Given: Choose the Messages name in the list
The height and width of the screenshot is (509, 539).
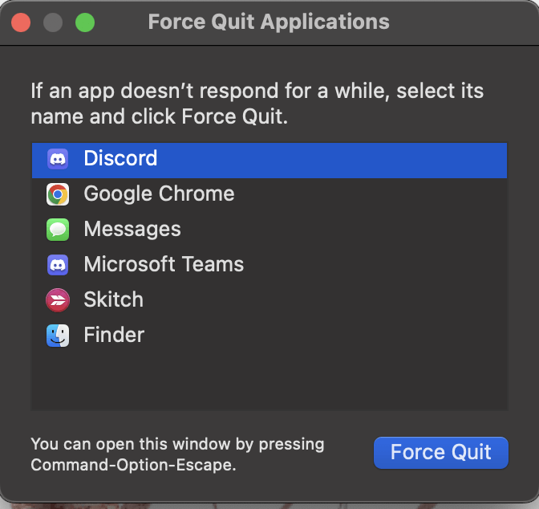Looking at the screenshot, I should click(x=132, y=230).
